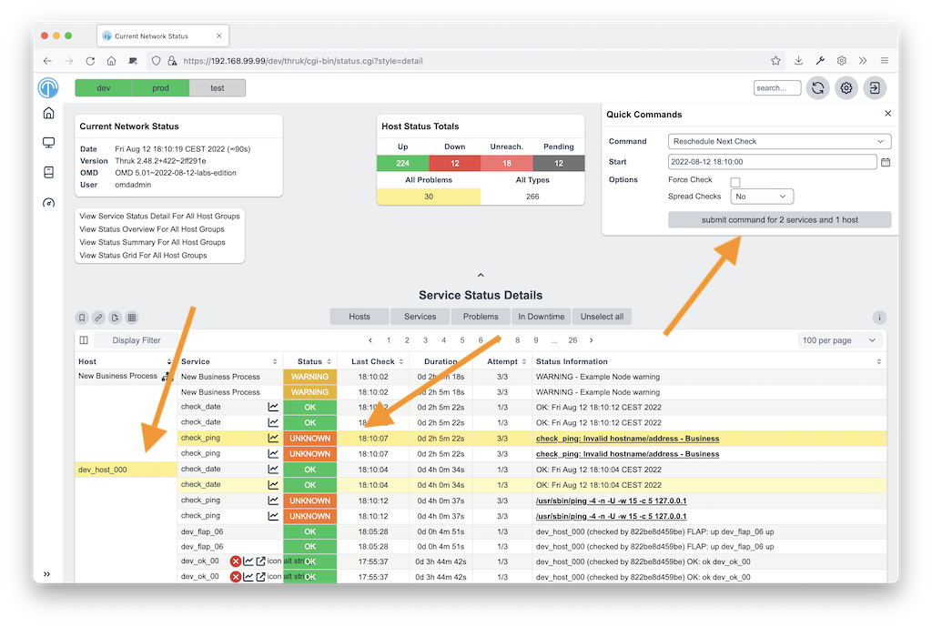Go to last page 26 in pagination

[x=573, y=340]
